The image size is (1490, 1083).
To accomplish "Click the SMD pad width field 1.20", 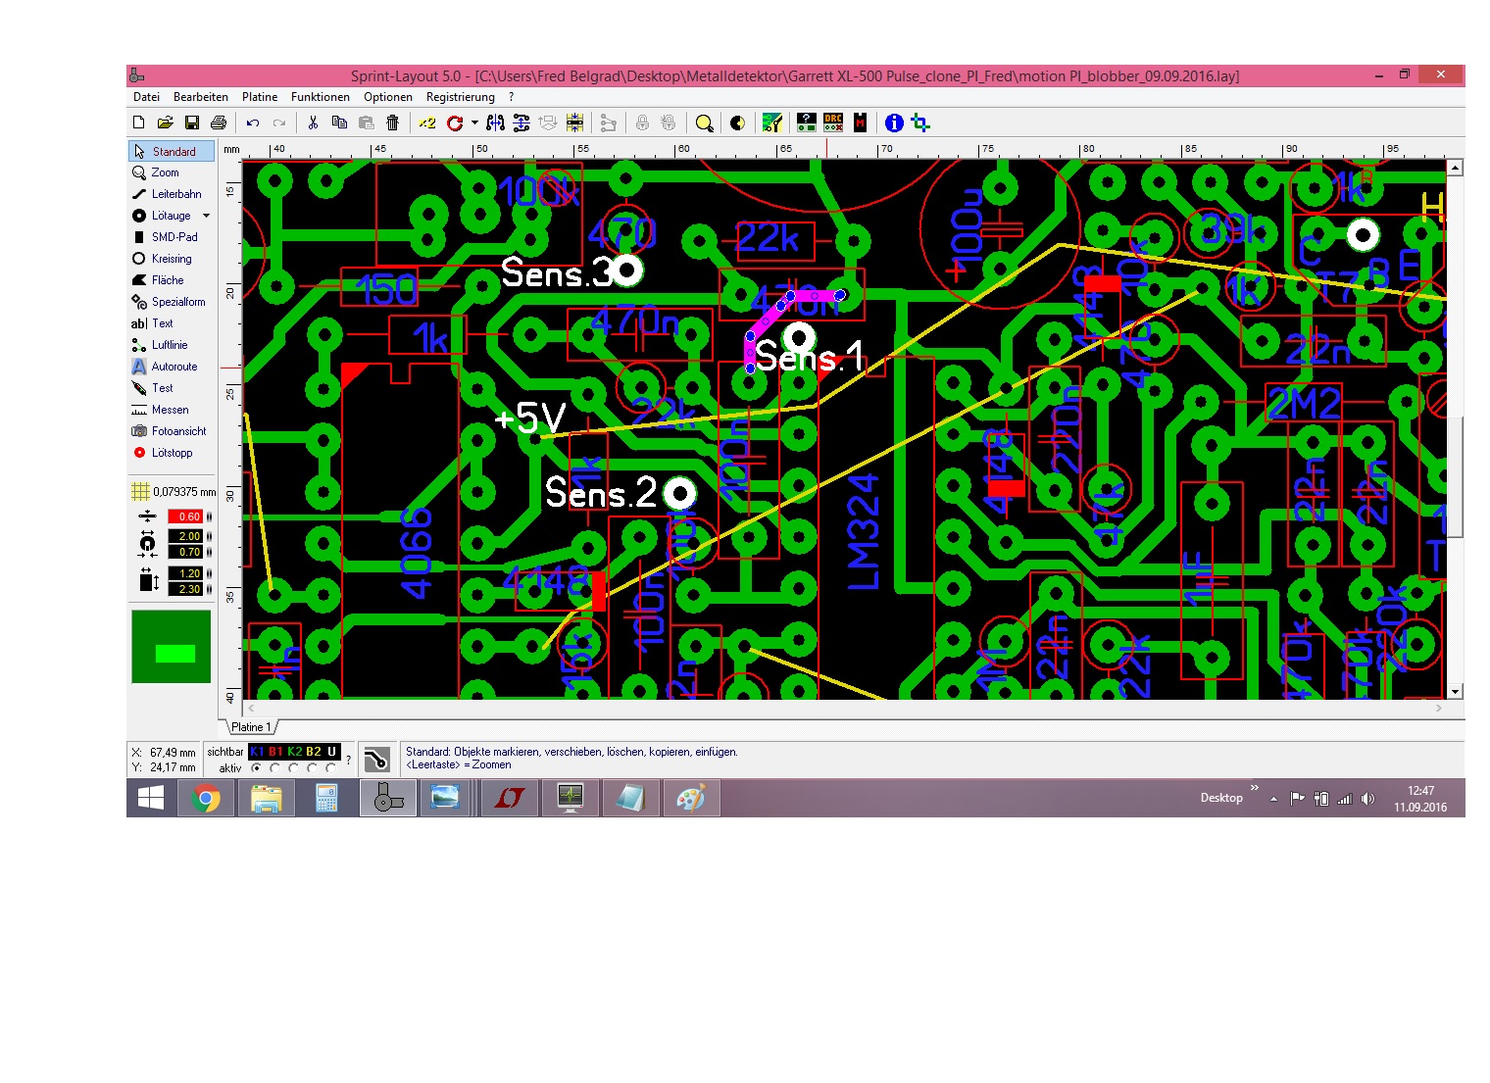I will click(185, 573).
